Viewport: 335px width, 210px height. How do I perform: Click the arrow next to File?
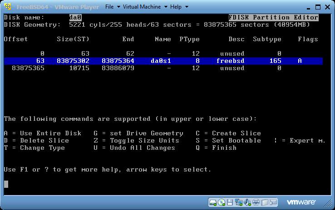[118, 7]
